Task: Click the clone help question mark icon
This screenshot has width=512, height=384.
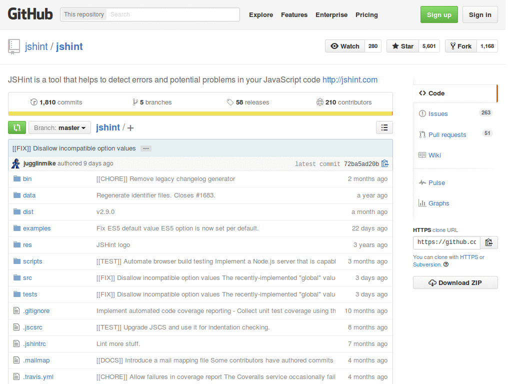Action: pyautogui.click(x=446, y=264)
